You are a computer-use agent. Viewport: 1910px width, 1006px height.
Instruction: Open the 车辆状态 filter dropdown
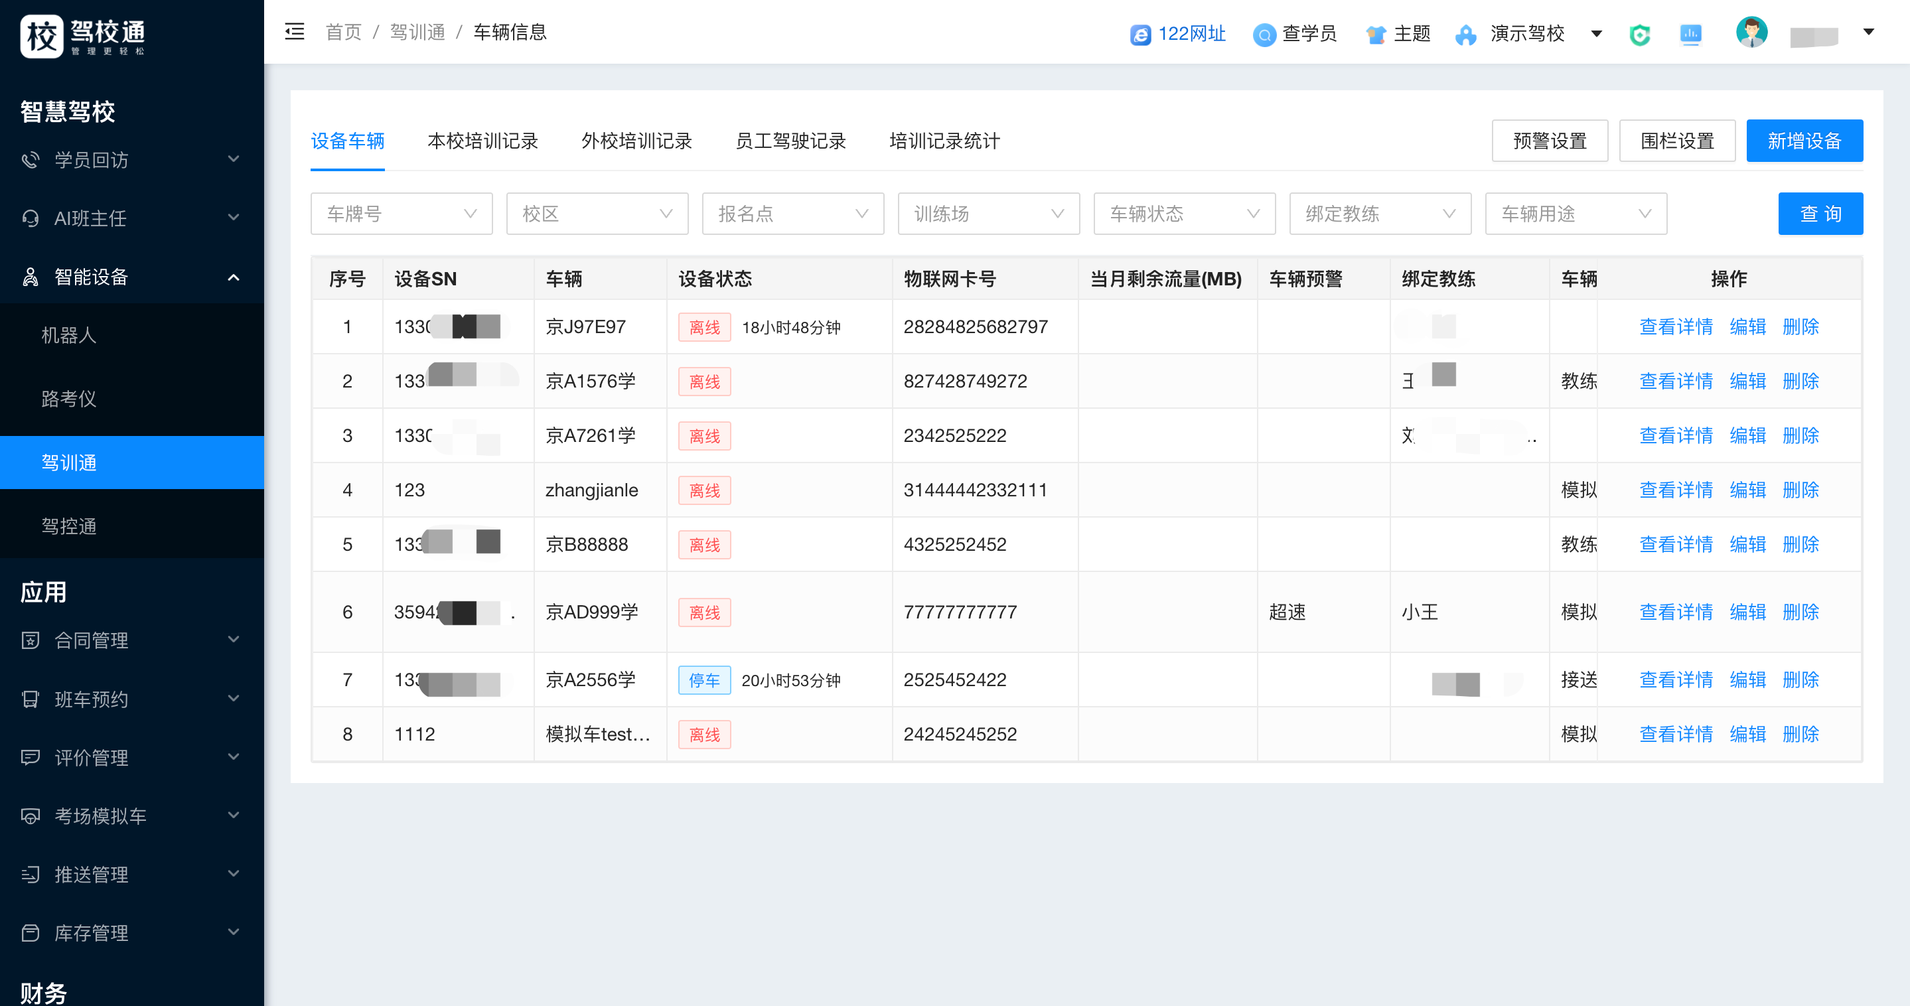click(1184, 214)
